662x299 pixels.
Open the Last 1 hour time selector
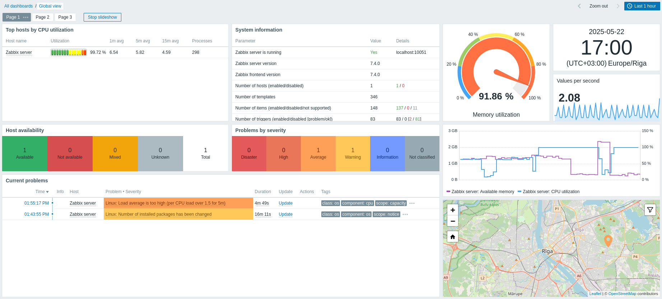(x=642, y=6)
